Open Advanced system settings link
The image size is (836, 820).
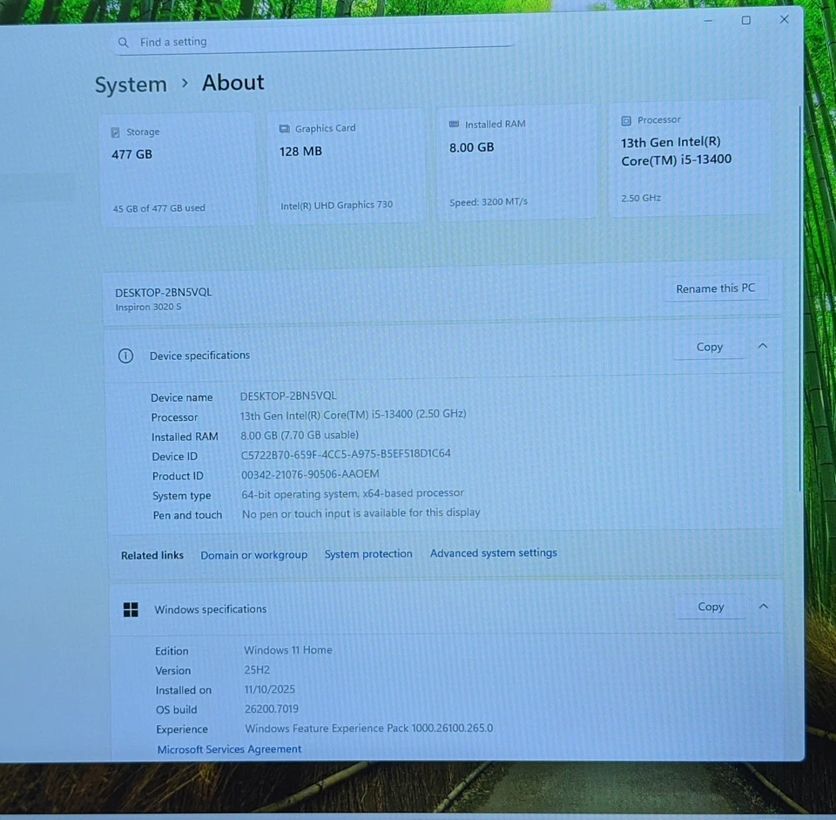pyautogui.click(x=493, y=552)
